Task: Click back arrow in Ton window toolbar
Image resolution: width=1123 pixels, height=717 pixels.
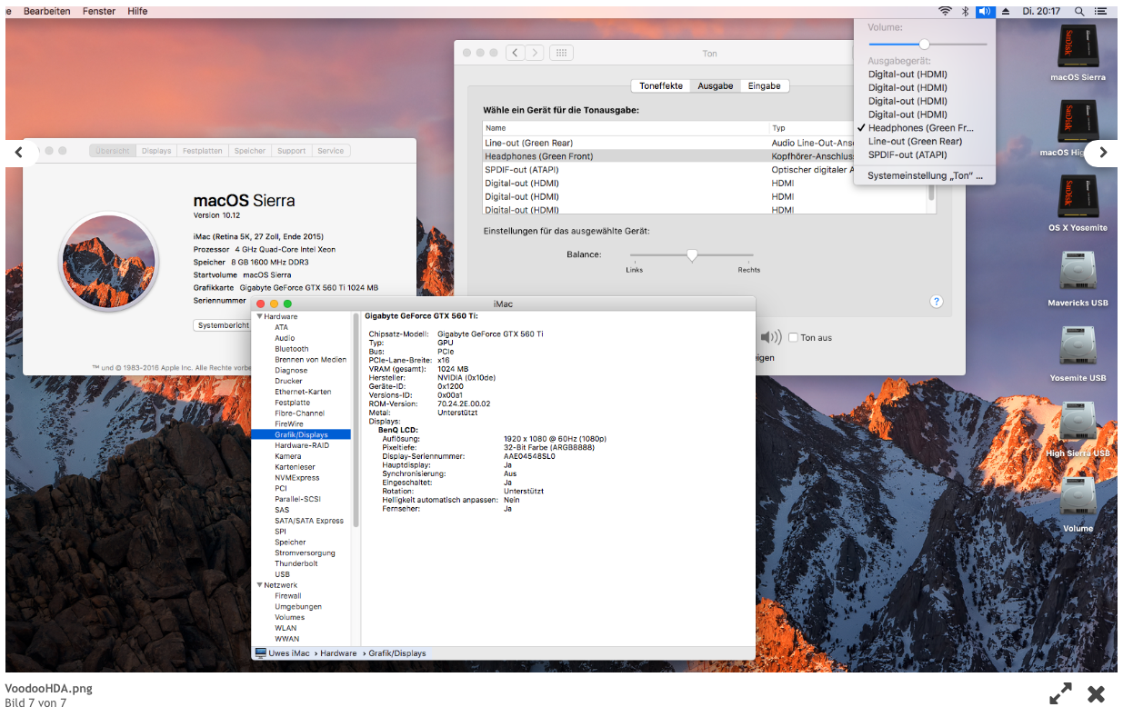Action: pyautogui.click(x=515, y=53)
